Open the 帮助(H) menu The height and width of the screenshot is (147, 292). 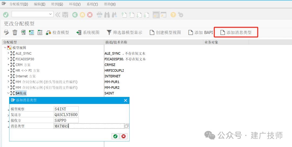pyautogui.click(x=110, y=4)
